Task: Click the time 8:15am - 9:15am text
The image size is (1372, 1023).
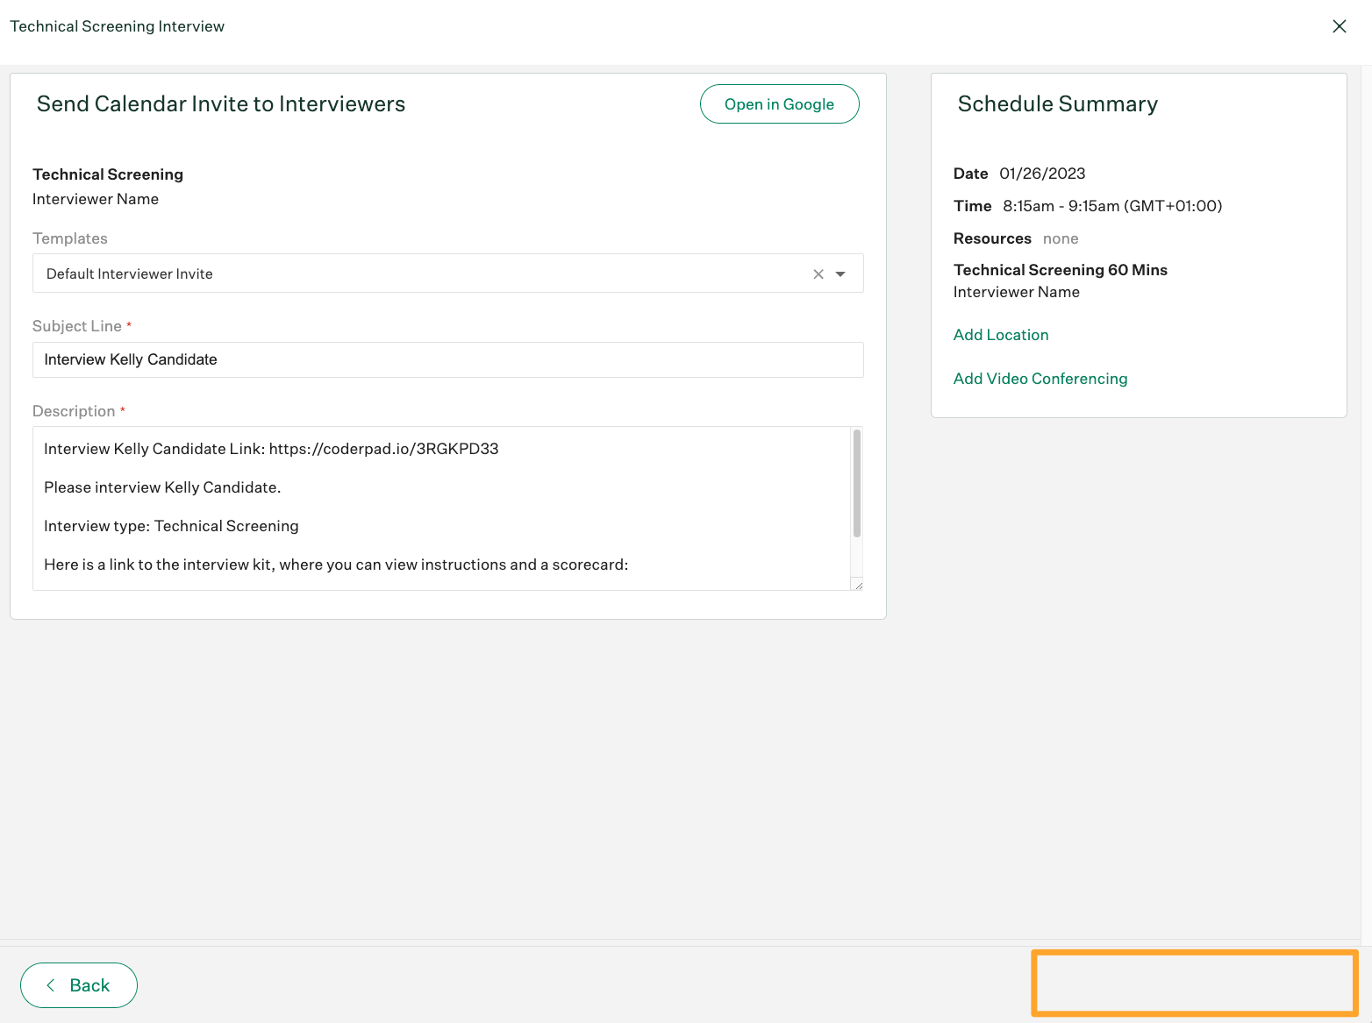Action: coord(1112,206)
